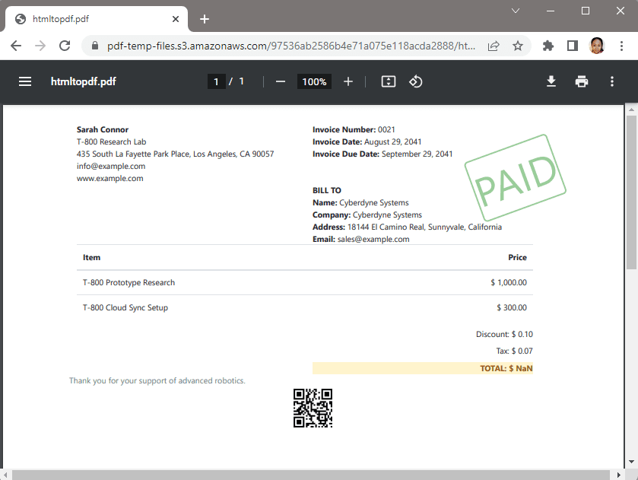The image size is (638, 480).
Task: Share the current page
Action: pos(493,46)
